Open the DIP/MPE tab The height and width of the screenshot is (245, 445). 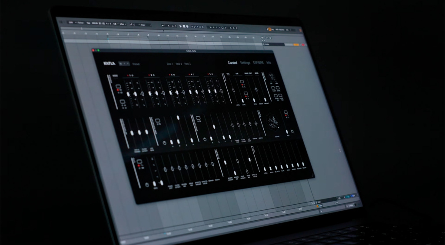pyautogui.click(x=258, y=63)
